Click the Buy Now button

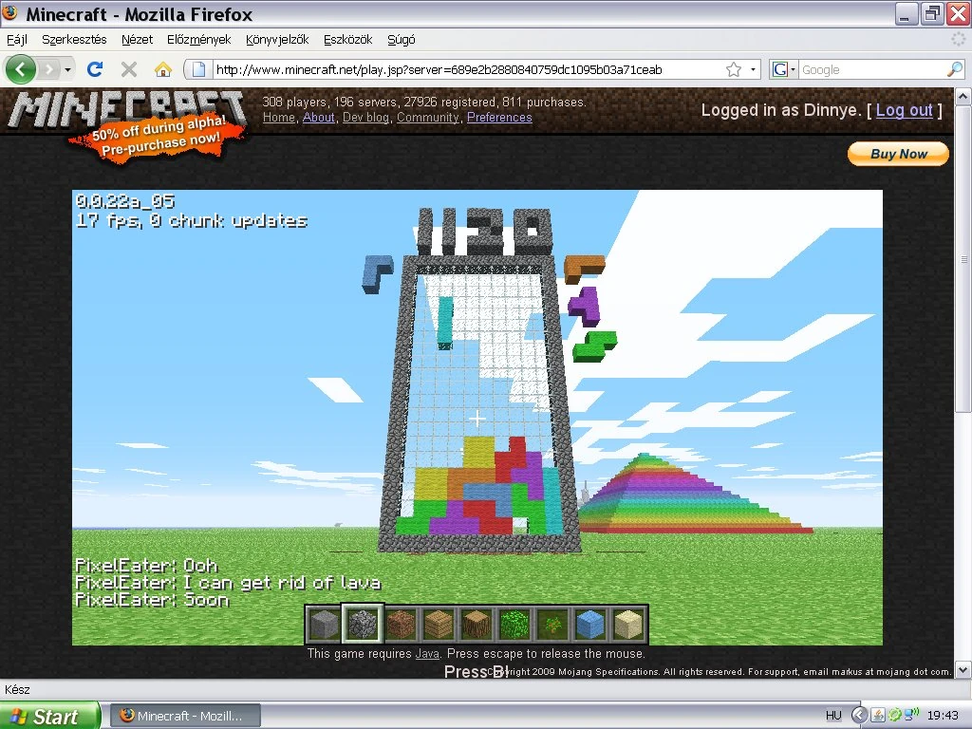[x=898, y=154]
